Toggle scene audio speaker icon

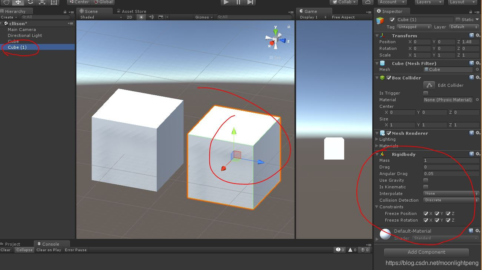[x=151, y=17]
